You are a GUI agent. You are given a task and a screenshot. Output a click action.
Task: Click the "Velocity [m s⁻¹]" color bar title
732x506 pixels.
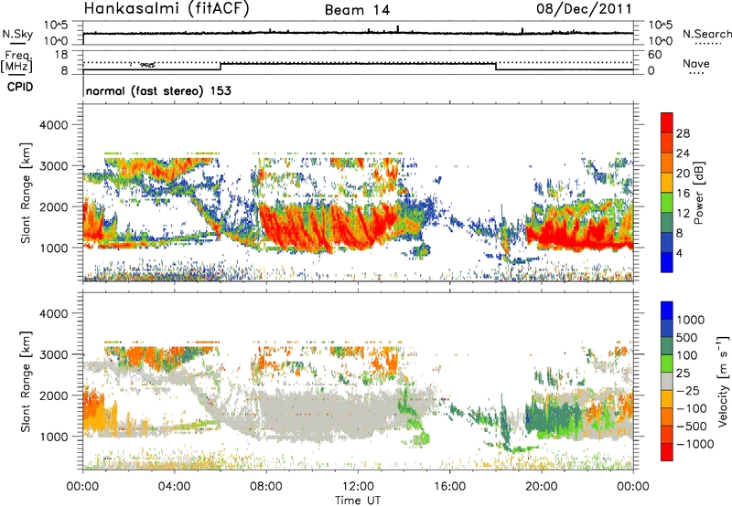click(x=723, y=381)
